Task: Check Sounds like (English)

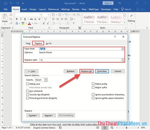Action: click(x=28, y=94)
